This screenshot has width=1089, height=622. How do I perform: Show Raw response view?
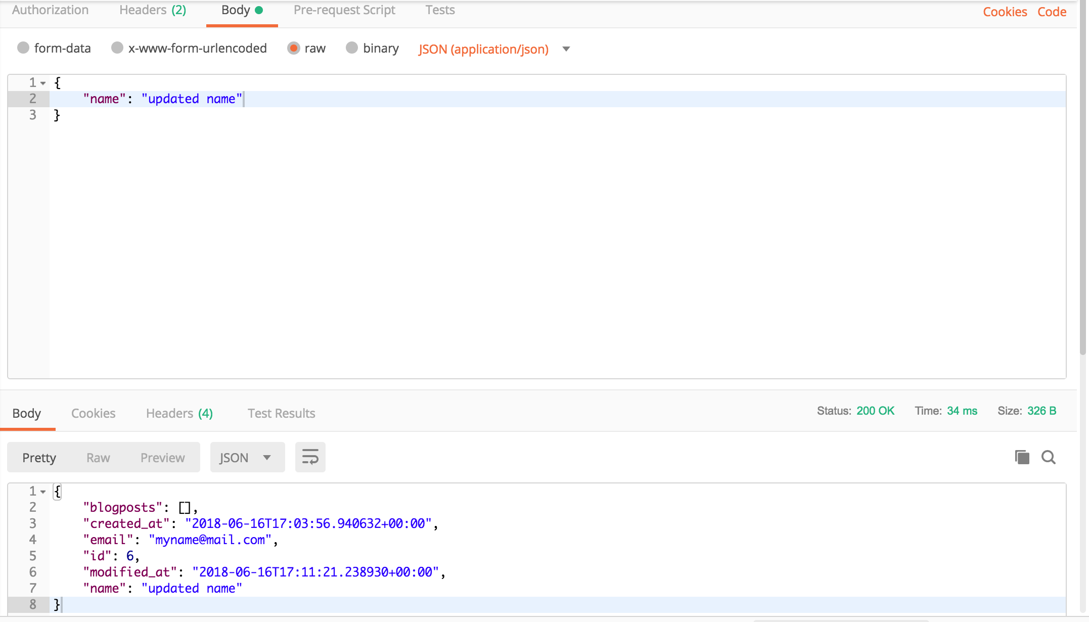(x=98, y=458)
